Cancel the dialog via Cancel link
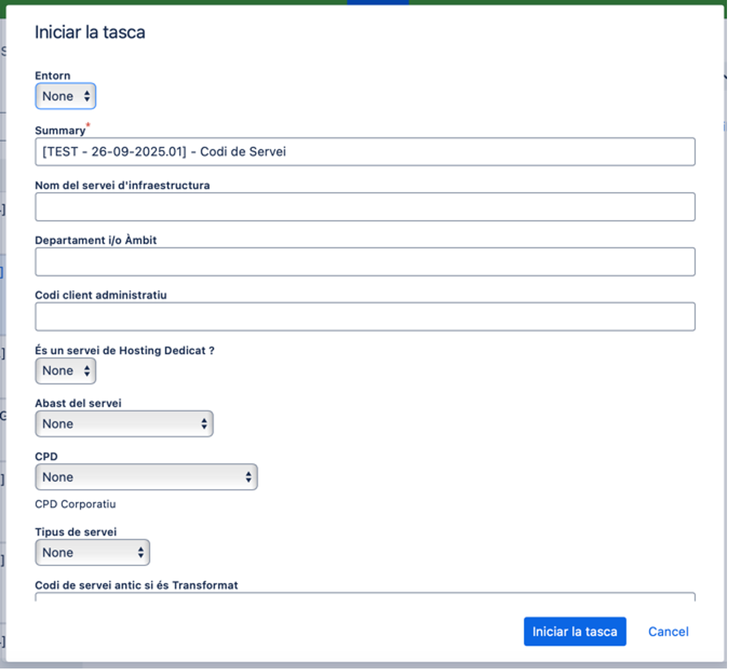 668,632
